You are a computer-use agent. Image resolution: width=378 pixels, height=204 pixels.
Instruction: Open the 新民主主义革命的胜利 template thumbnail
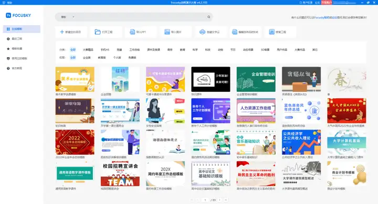(x=256, y=174)
